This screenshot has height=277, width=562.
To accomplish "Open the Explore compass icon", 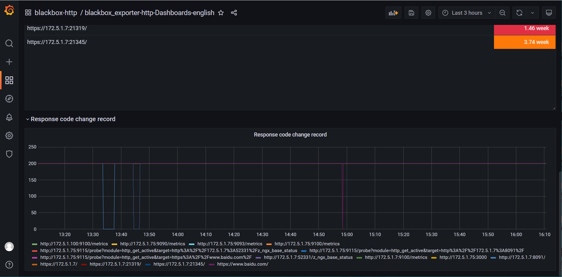I will (9, 99).
